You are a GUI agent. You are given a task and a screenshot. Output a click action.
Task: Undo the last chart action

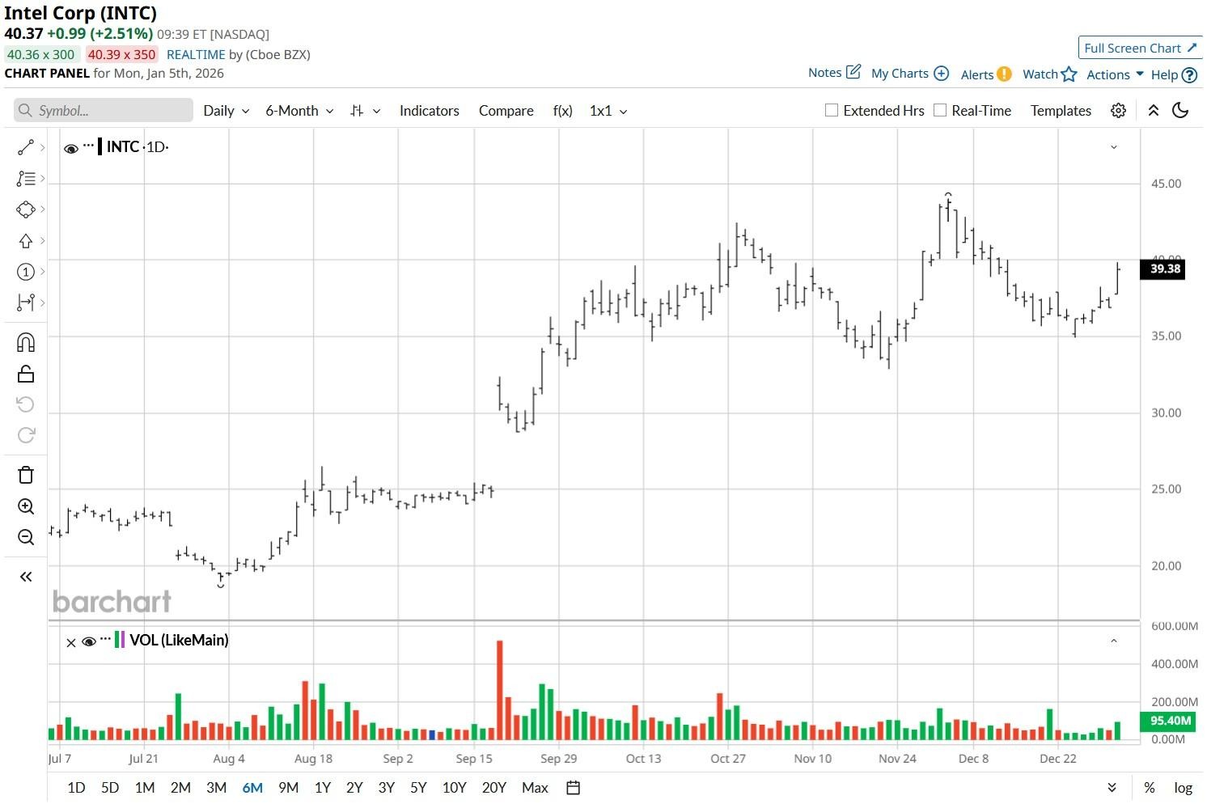click(25, 404)
